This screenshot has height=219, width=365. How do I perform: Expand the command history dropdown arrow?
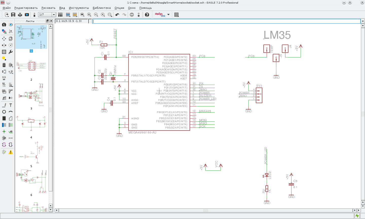tap(363, 21)
